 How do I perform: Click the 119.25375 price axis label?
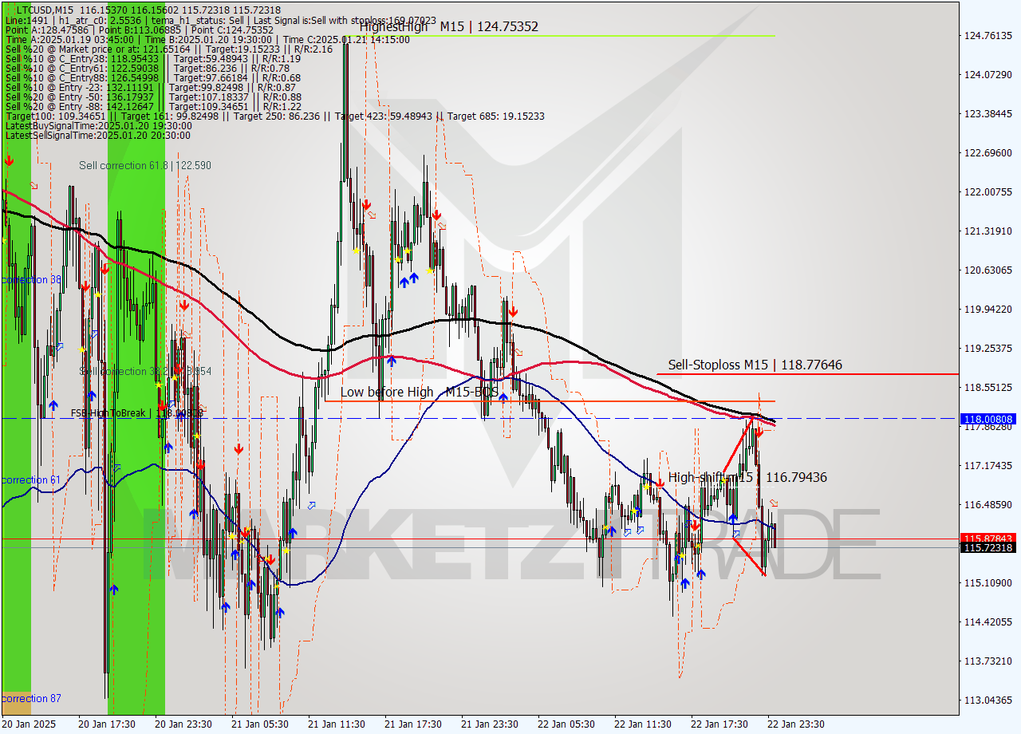988,348
